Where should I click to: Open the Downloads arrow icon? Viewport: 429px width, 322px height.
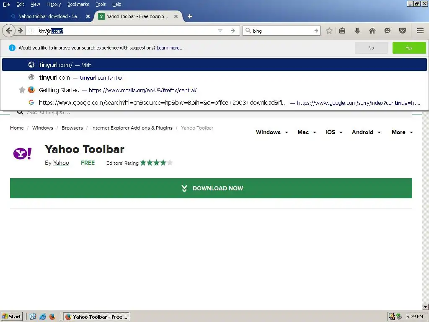coord(357,31)
